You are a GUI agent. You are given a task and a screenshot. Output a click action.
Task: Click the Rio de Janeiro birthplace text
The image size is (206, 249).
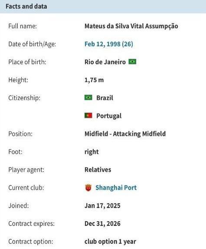(105, 62)
